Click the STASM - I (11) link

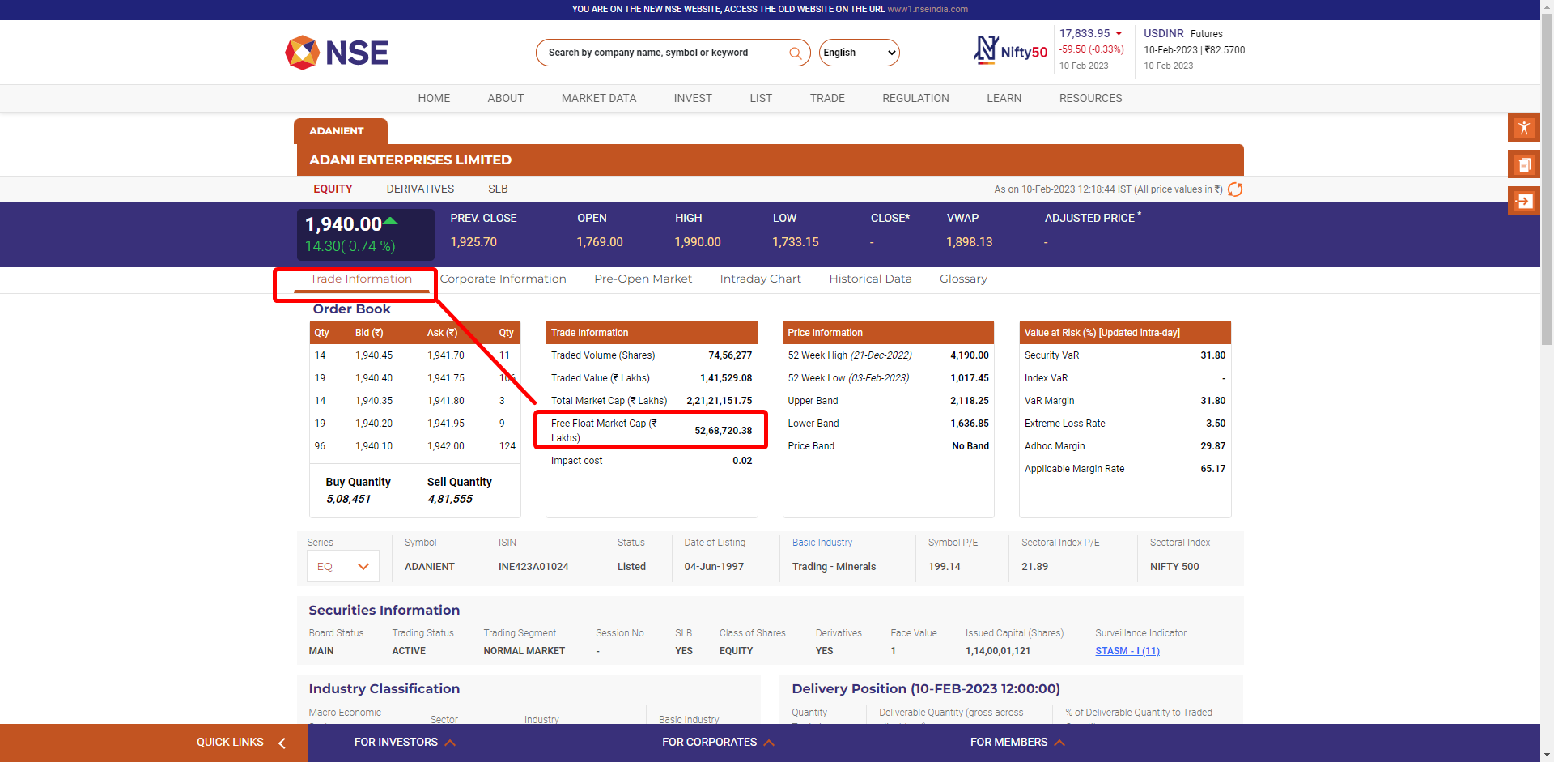tap(1127, 651)
